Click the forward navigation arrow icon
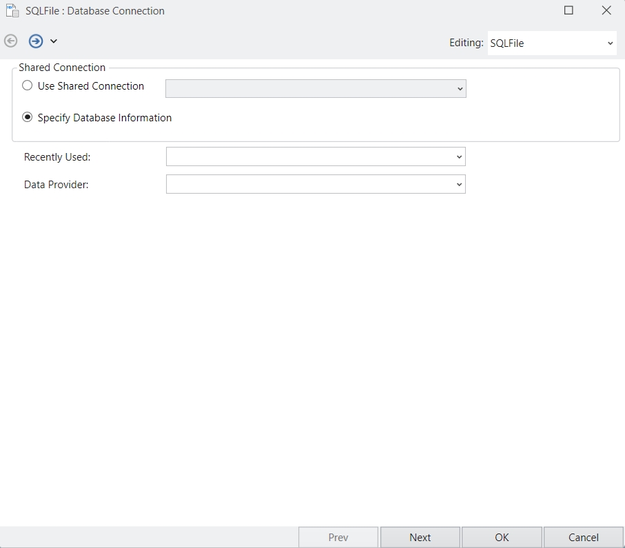Screen dimensions: 625x548 (x=36, y=41)
